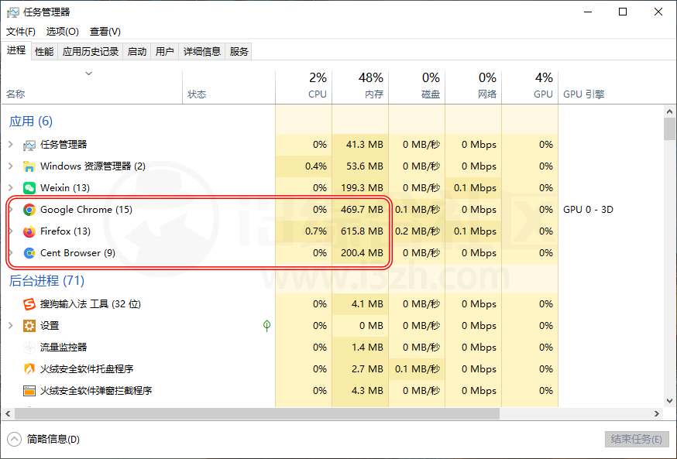Click the Firefox process icon

pos(29,231)
